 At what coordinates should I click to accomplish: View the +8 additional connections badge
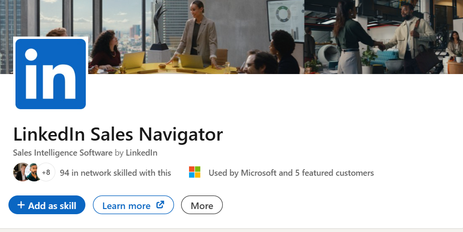(46, 172)
